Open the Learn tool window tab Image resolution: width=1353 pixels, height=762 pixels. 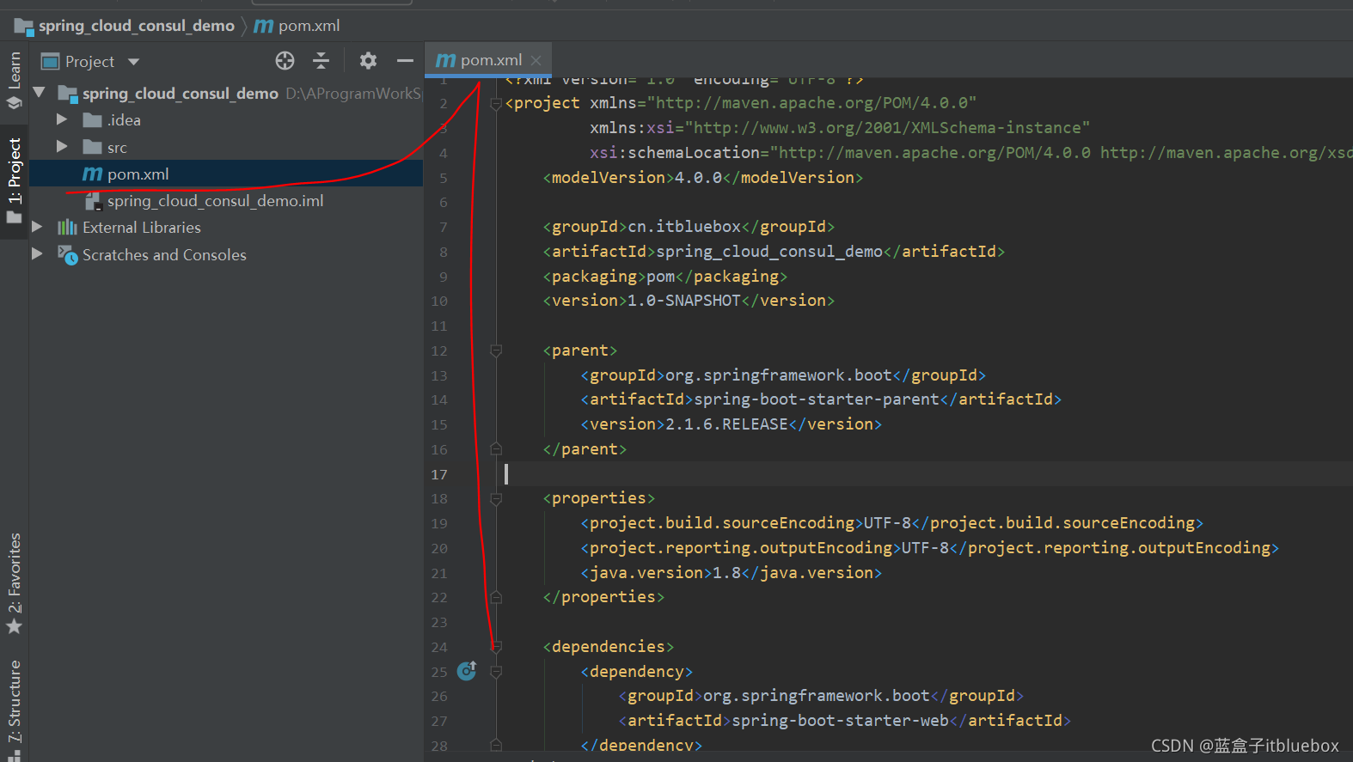click(x=14, y=80)
